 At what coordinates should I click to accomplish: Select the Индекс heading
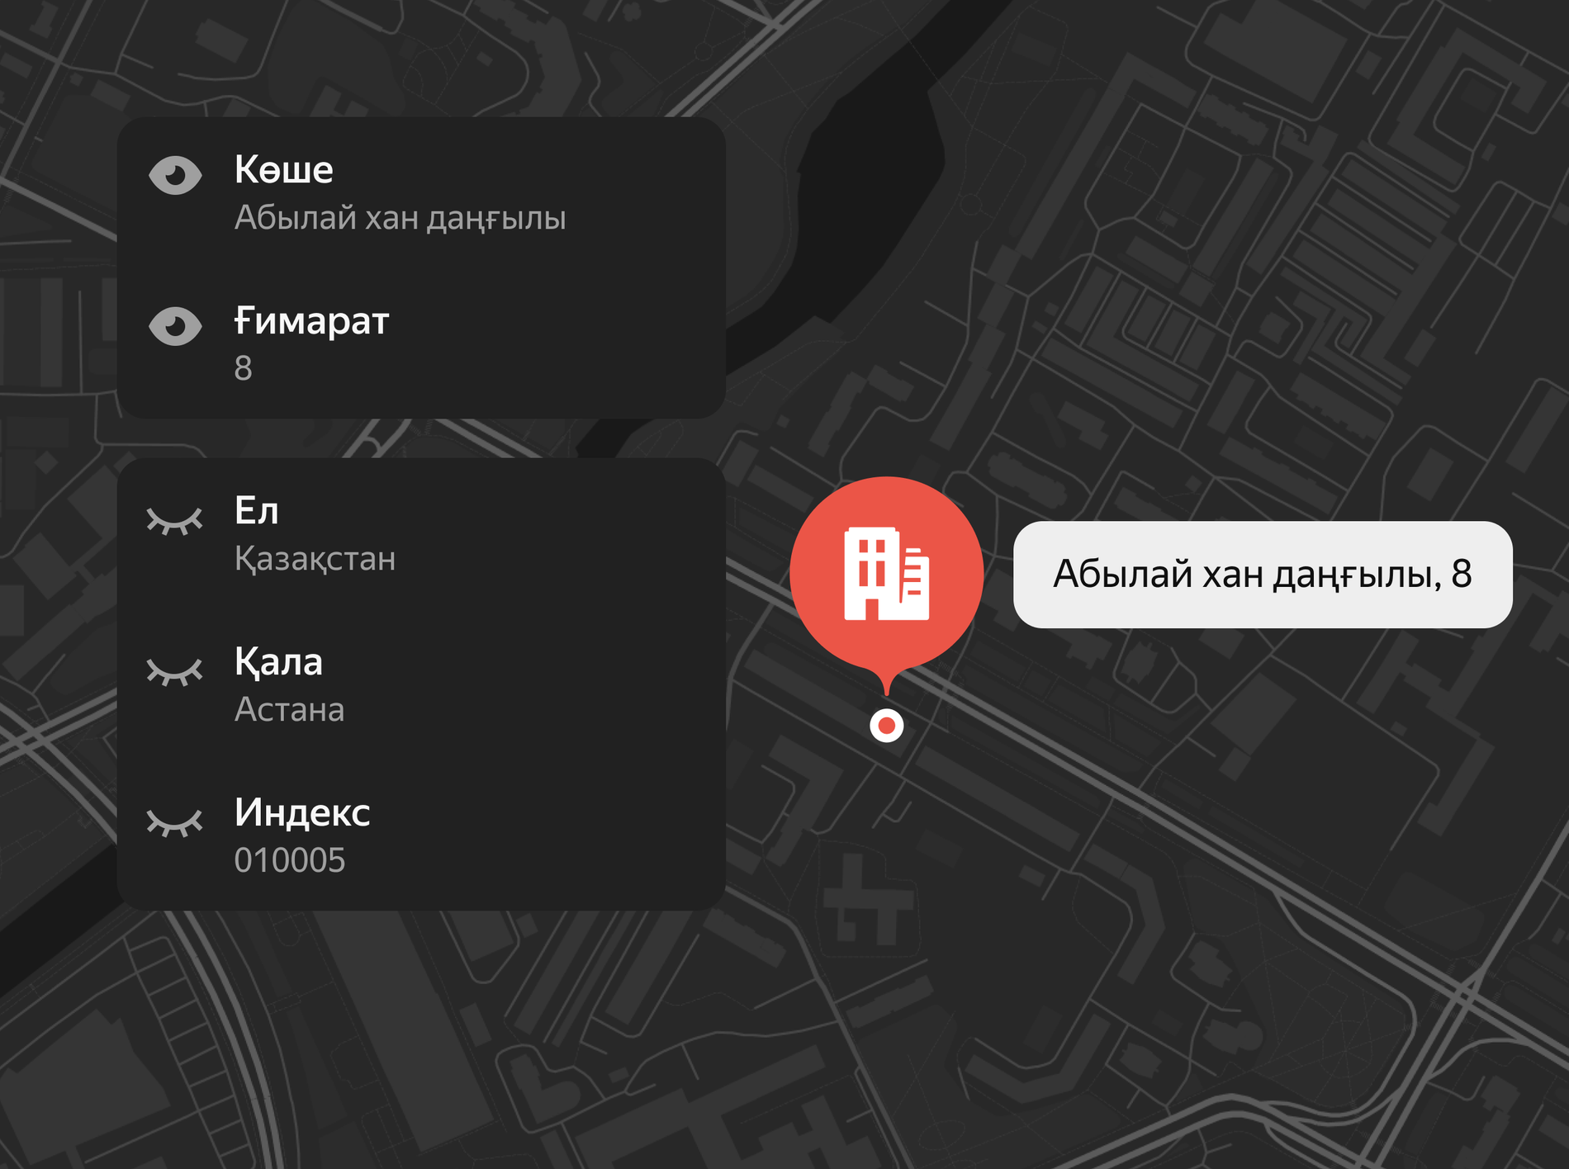point(302,812)
